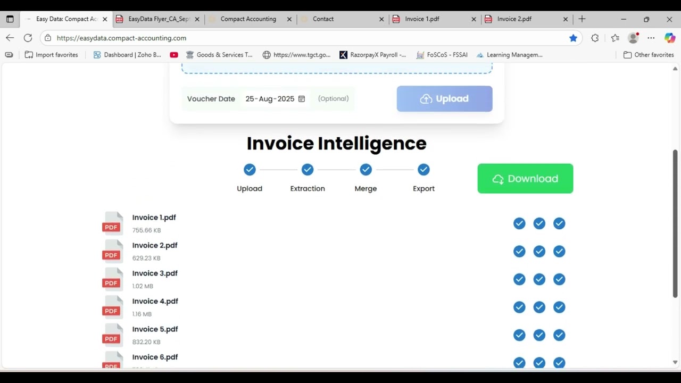
Task: Close the Contact tab
Action: (381, 19)
